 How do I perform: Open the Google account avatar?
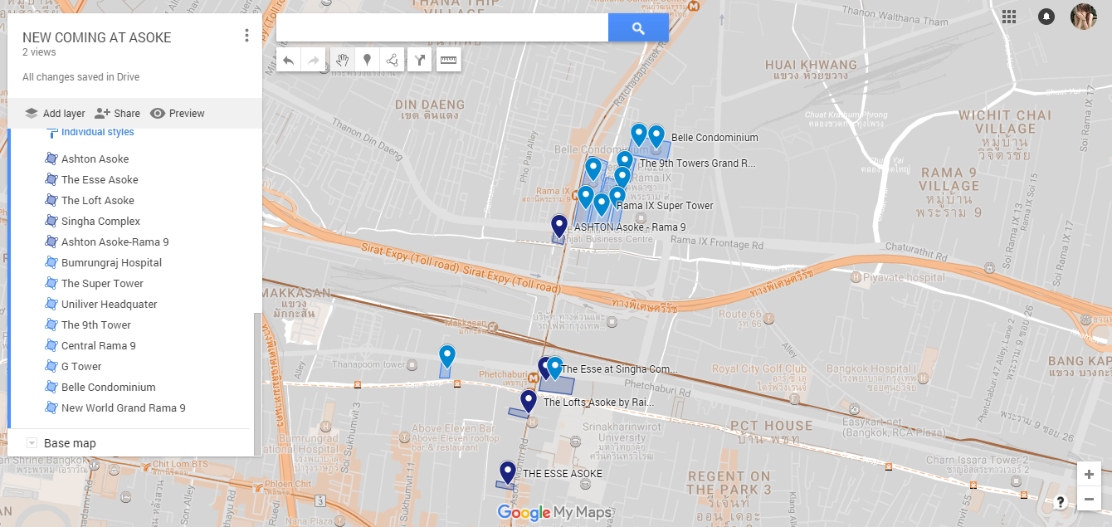pos(1084,17)
